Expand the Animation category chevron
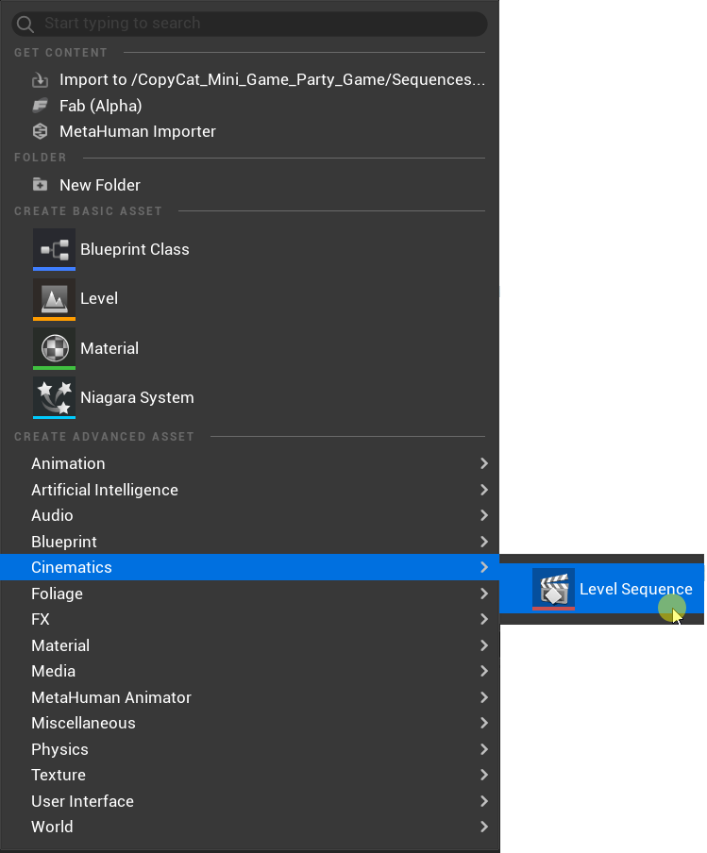 pyautogui.click(x=484, y=463)
